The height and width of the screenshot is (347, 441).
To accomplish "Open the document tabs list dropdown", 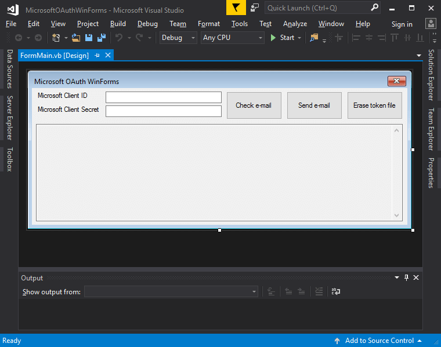I will click(419, 56).
